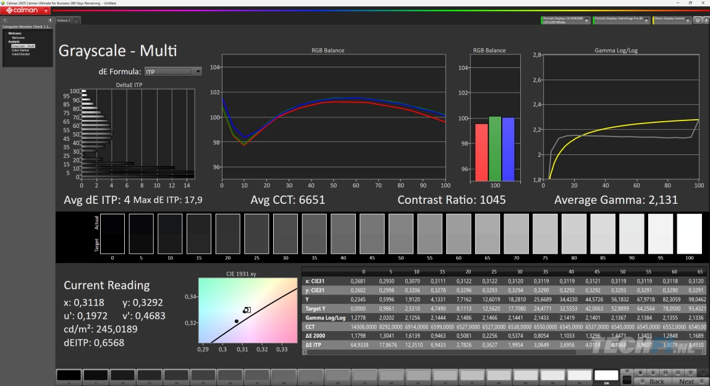The width and height of the screenshot is (710, 386).
Task: Click the stop measurement icon
Action: (x=640, y=372)
